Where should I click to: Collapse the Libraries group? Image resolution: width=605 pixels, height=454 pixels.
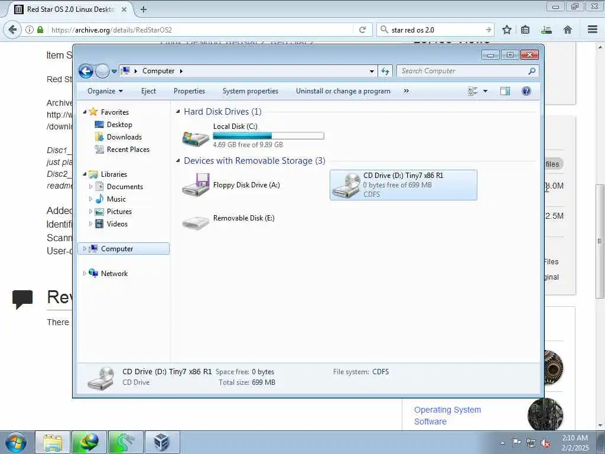coord(84,174)
